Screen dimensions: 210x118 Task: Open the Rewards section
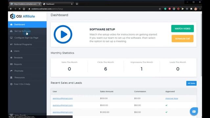point(27,58)
